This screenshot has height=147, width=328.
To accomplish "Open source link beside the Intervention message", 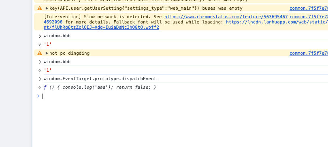I will [309, 17].
